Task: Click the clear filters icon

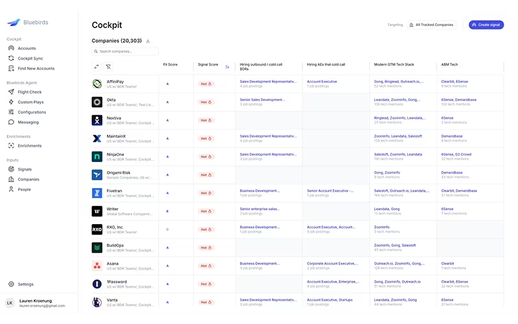Action: (108, 67)
